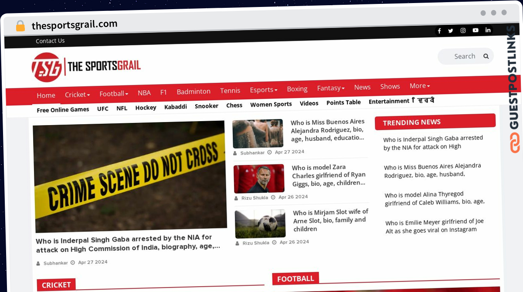Click The SportsGrail TSG logo
523x292 pixels.
click(86, 67)
